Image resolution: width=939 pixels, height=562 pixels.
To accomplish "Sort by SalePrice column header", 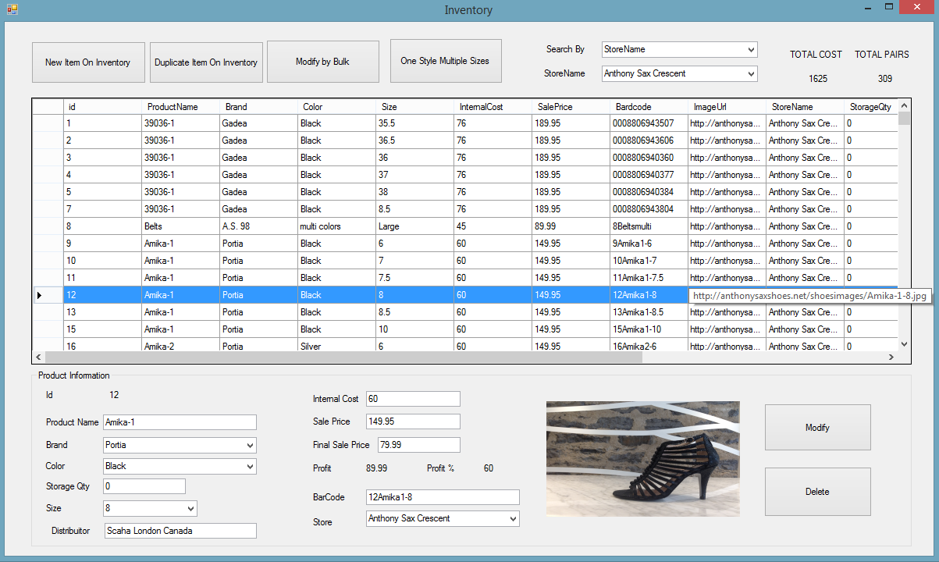I will 571,106.
